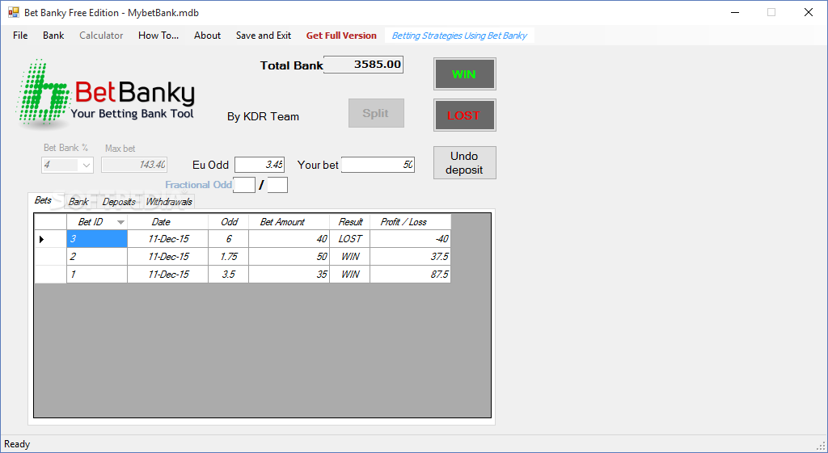Click odd value 1.75 cell

228,257
